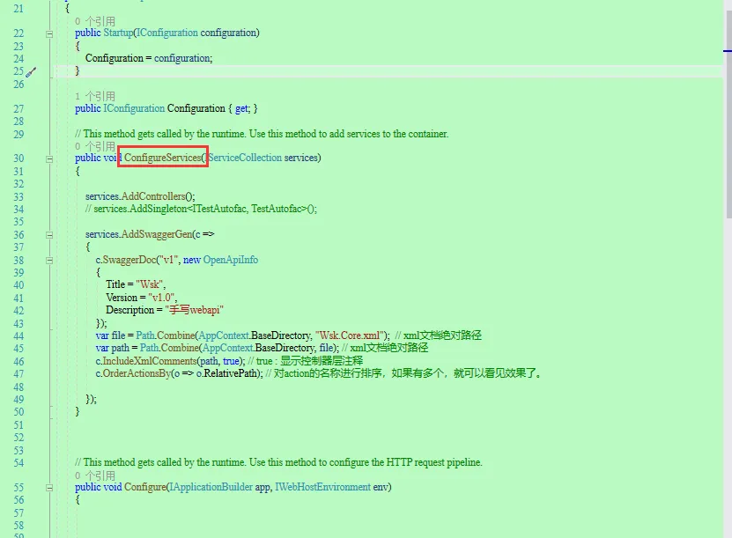Click the AddSwaggerGen call on line 36
The height and width of the screenshot is (538, 732).
pos(157,234)
